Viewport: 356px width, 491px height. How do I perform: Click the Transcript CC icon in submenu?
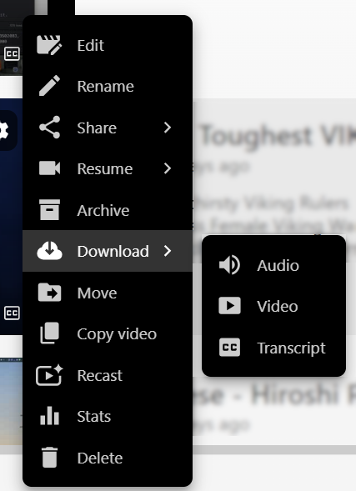[x=229, y=348]
